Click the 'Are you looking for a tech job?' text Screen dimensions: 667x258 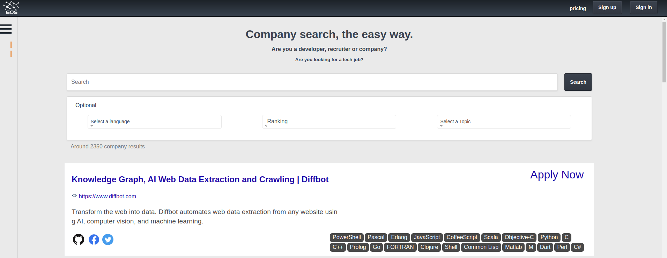pos(329,60)
